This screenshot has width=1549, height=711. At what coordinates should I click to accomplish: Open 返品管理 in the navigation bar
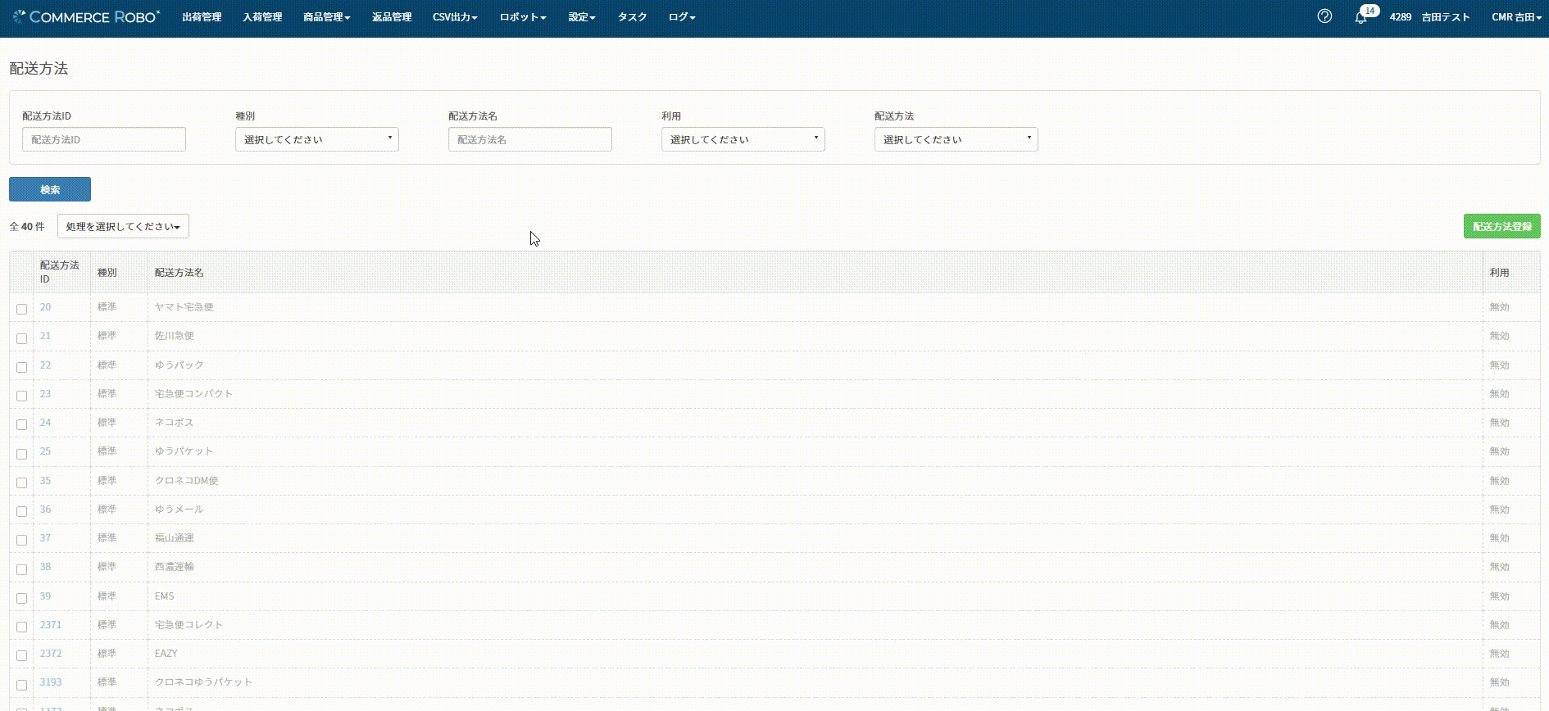coord(392,17)
